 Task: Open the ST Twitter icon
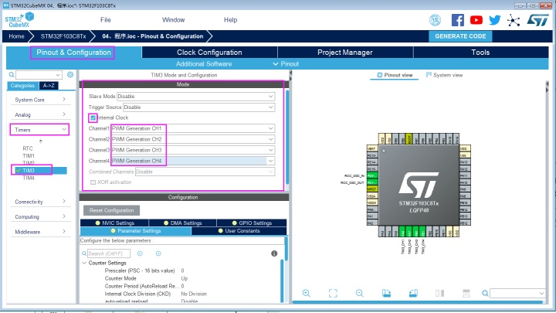coord(495,20)
